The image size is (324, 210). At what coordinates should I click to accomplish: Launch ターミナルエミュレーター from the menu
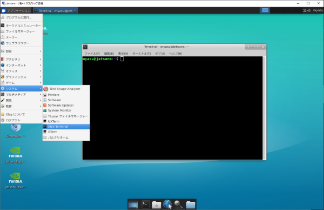[x=22, y=25]
